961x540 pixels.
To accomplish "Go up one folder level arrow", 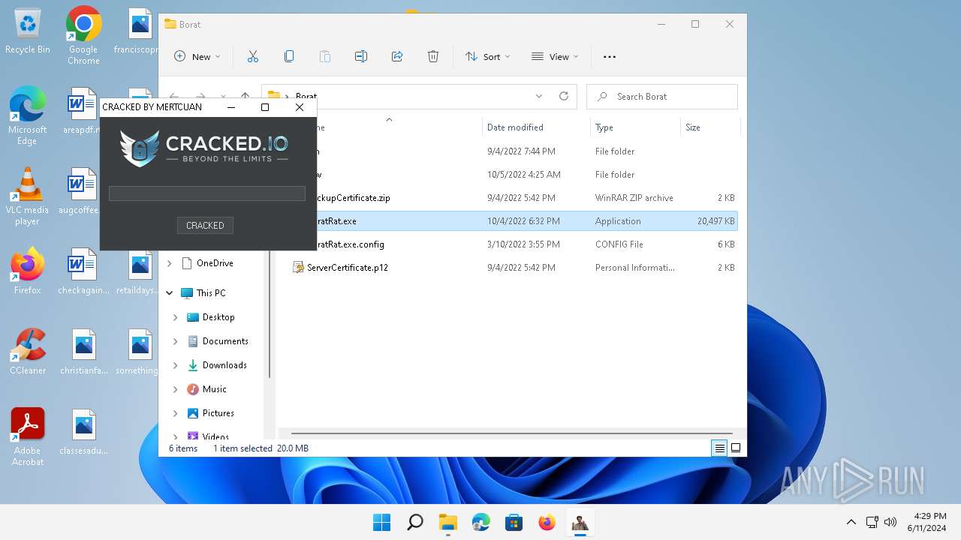I will click(245, 96).
